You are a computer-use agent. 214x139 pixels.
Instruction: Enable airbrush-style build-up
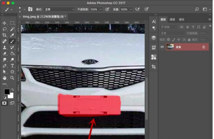(x=137, y=9)
